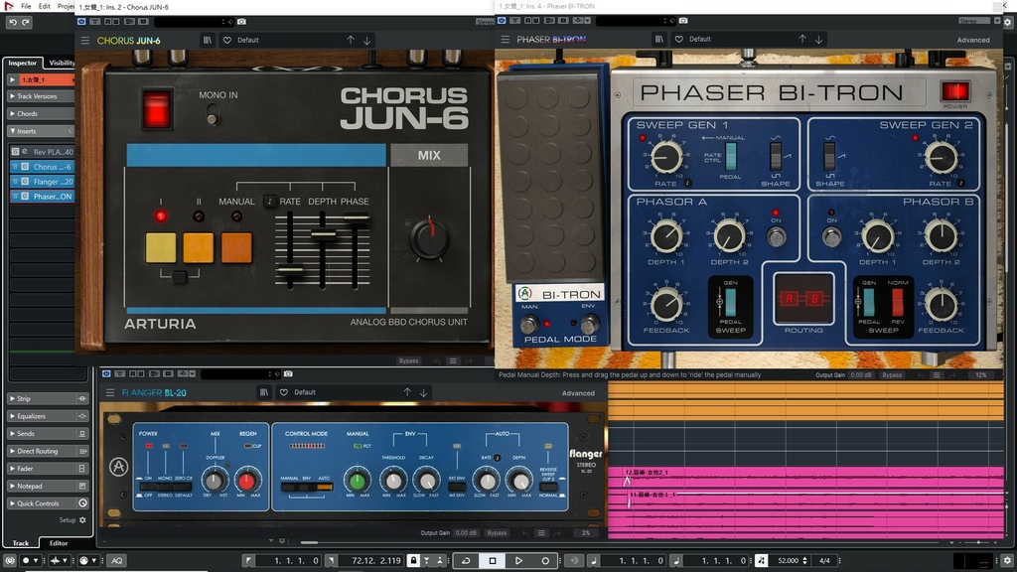Screen dimensions: 1017x572
Task: Open the Edit menu
Action: 44,6
